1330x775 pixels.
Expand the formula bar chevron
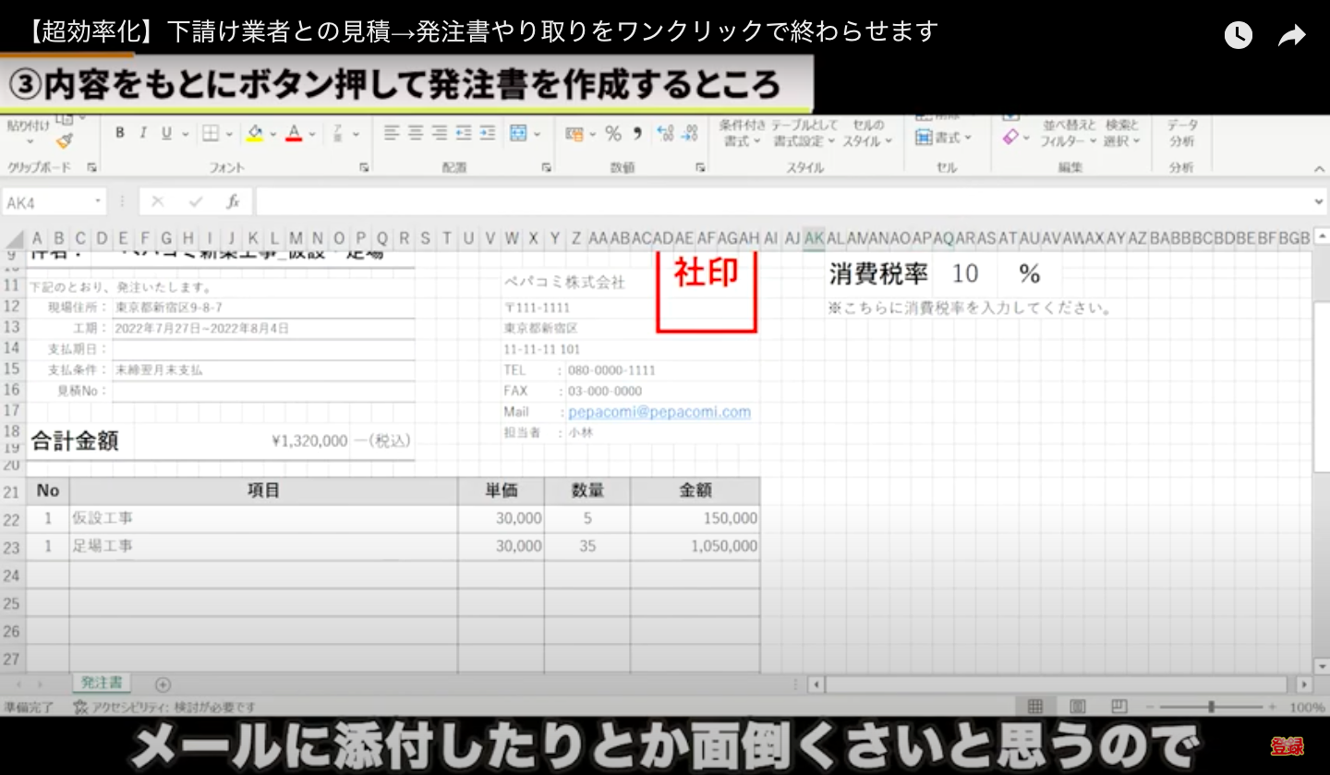click(x=1318, y=201)
